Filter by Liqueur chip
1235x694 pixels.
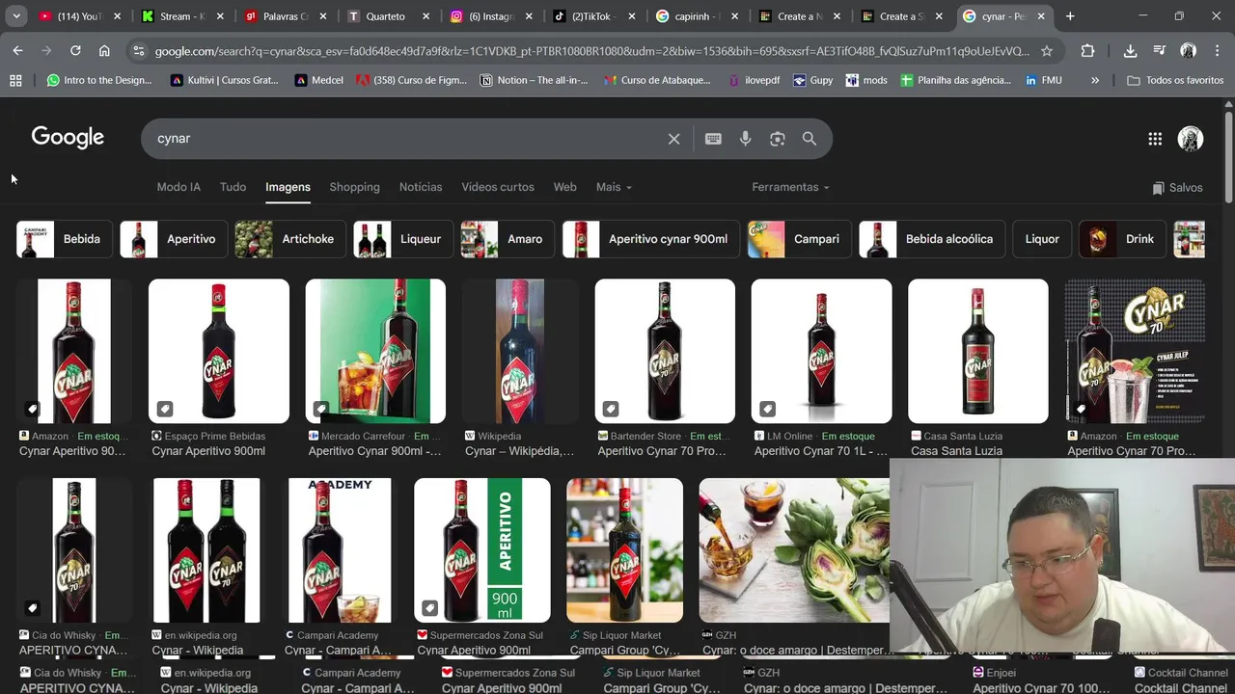(403, 239)
